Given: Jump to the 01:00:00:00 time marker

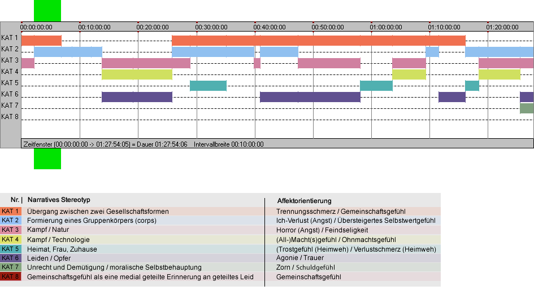Looking at the screenshot, I should [386, 27].
